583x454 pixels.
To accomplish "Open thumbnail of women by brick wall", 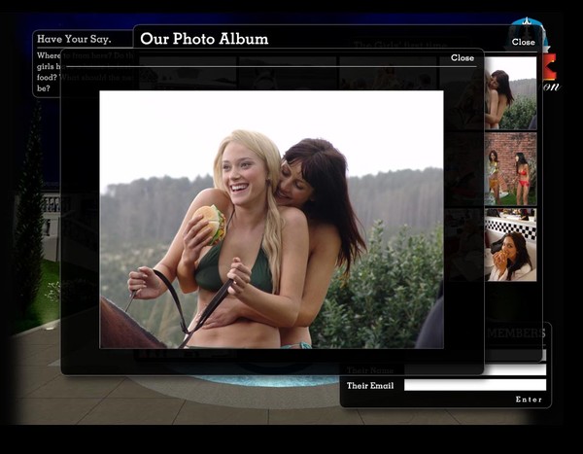I will pos(510,169).
